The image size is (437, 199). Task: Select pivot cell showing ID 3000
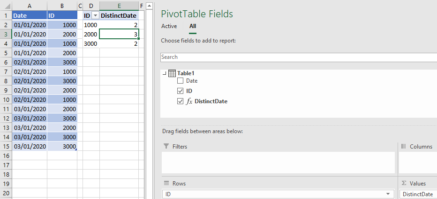pos(91,43)
